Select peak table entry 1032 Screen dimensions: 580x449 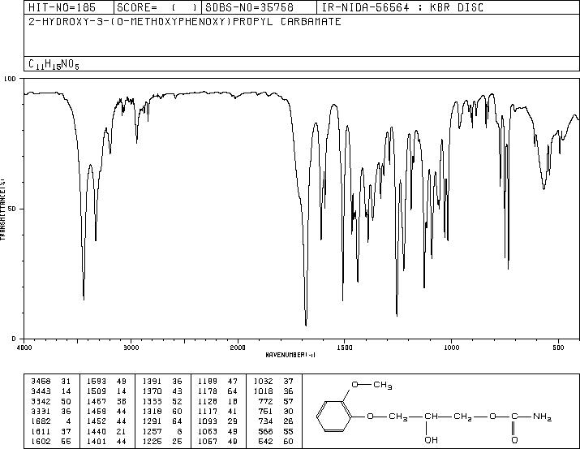(273, 382)
